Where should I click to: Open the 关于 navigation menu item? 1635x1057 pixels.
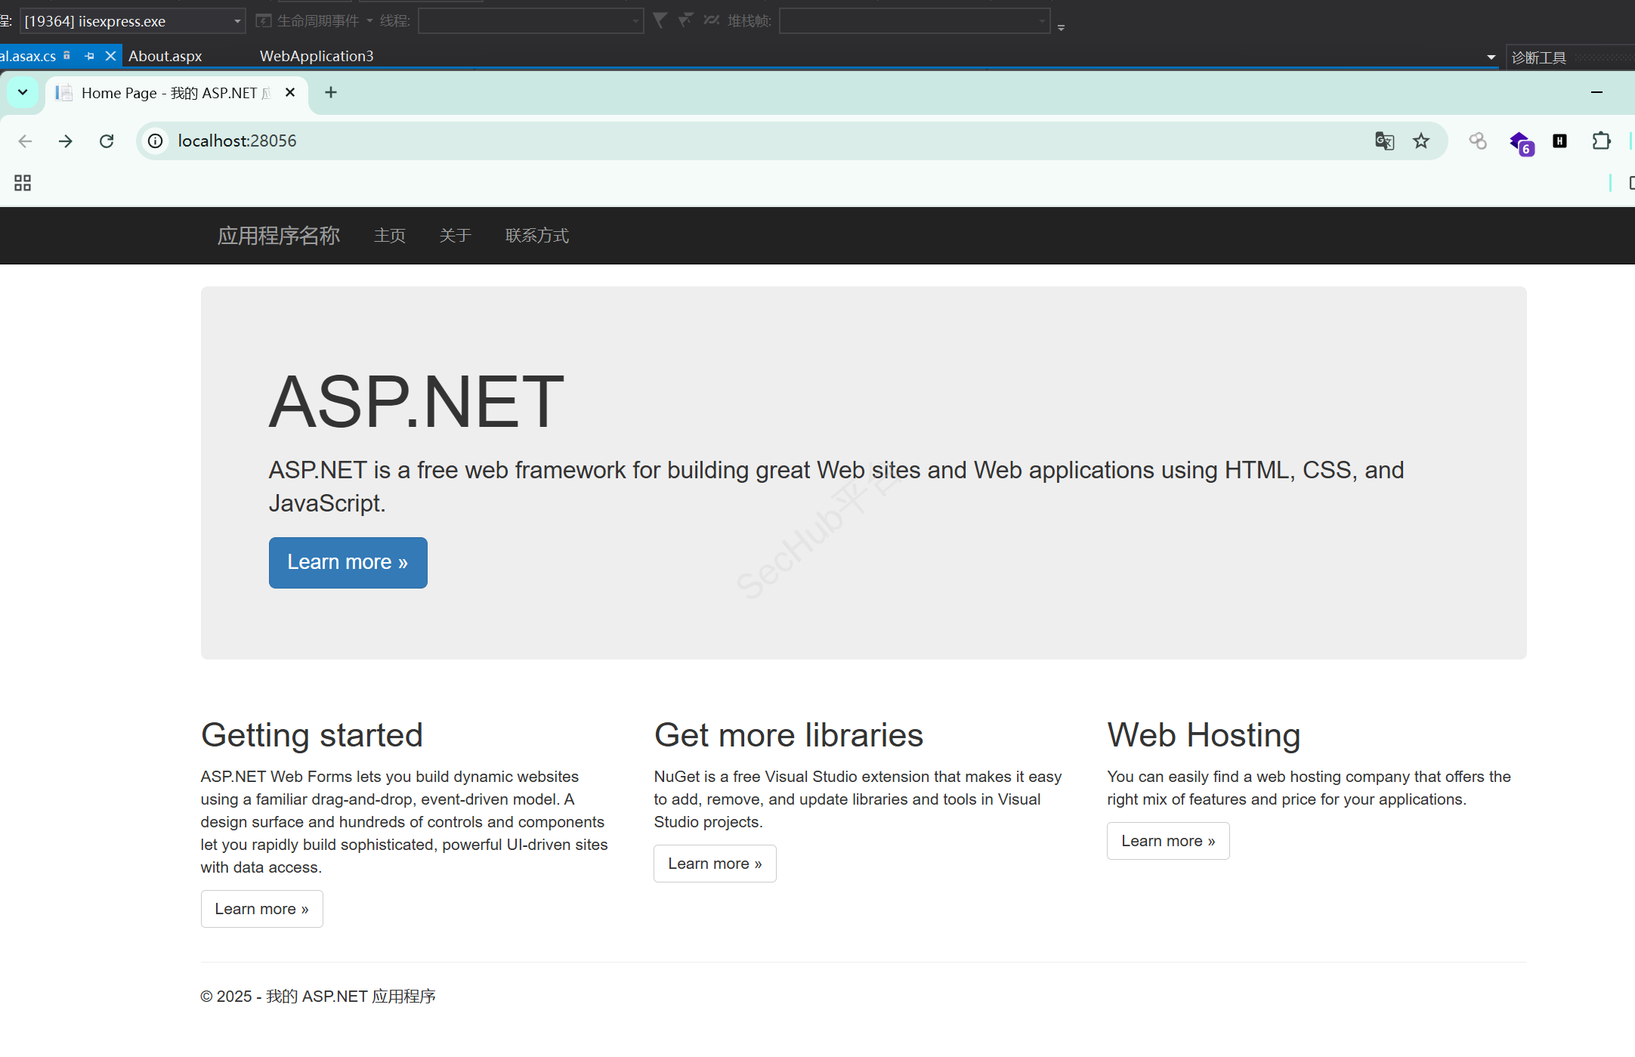coord(455,236)
